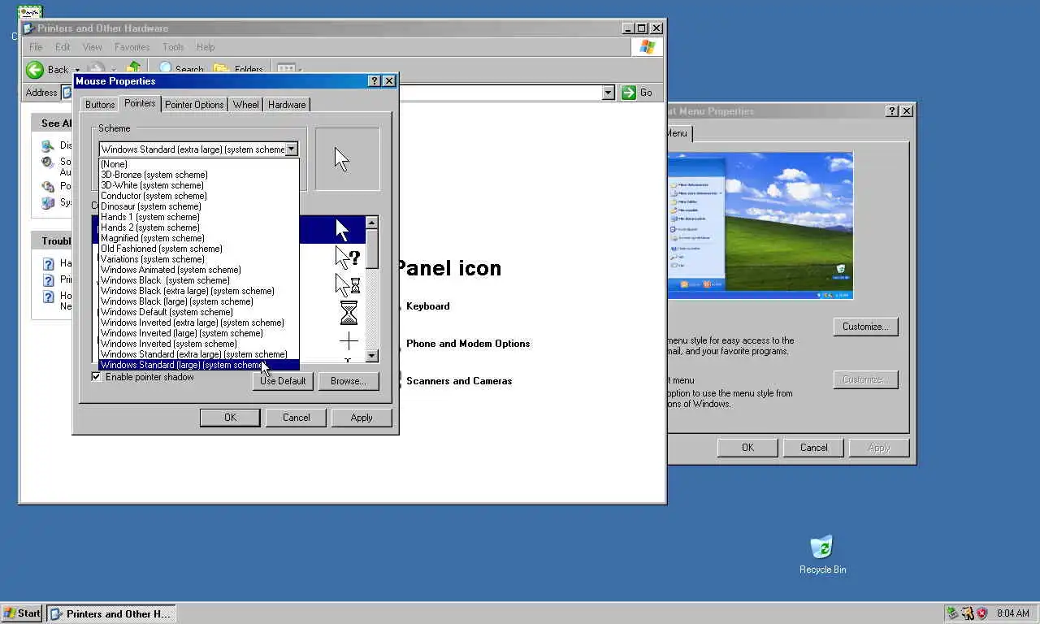Click the middle system tray icon
The image size is (1040, 624).
click(967, 613)
